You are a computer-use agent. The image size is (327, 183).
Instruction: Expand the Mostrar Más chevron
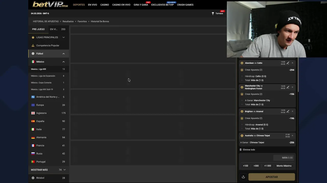[65, 170]
